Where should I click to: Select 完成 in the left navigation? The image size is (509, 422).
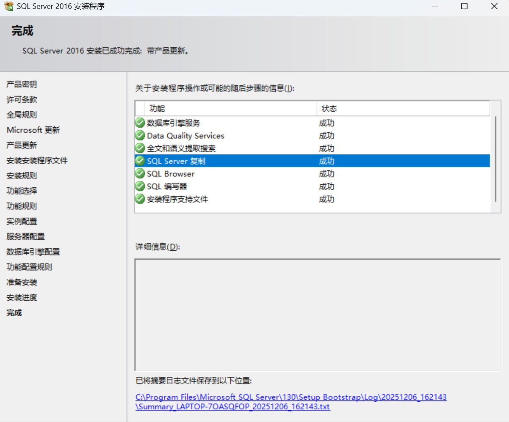(x=13, y=312)
